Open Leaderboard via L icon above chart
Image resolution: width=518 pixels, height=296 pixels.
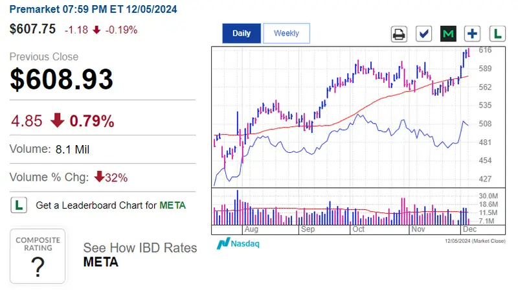(x=497, y=34)
